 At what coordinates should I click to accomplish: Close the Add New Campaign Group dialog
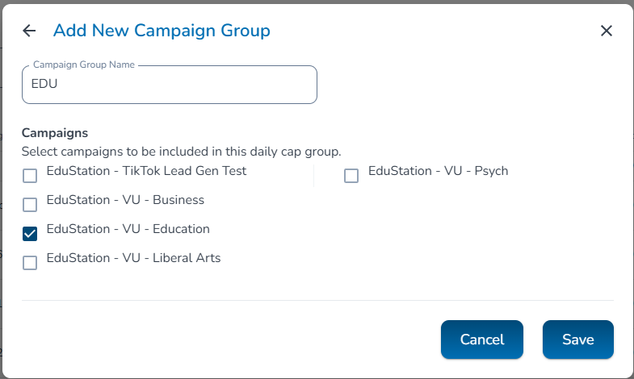(x=607, y=31)
